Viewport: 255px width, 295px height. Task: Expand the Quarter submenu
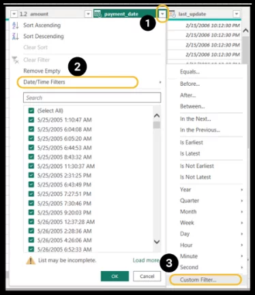coord(242,201)
